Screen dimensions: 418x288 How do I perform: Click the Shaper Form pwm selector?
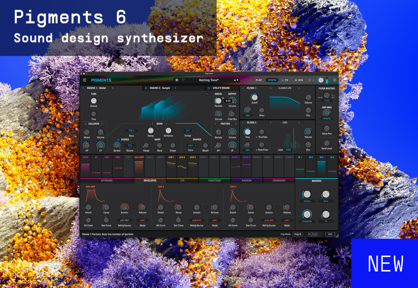(x=190, y=145)
